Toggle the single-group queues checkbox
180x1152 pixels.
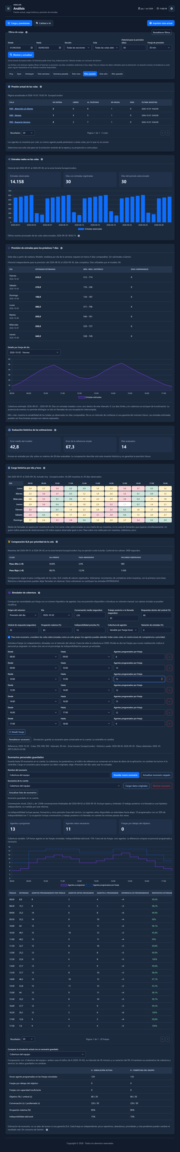pos(9,637)
